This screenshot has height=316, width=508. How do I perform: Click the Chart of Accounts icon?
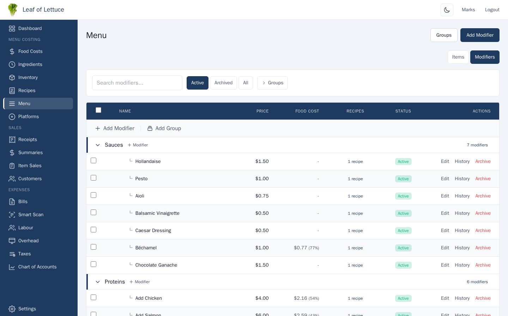[x=12, y=267]
